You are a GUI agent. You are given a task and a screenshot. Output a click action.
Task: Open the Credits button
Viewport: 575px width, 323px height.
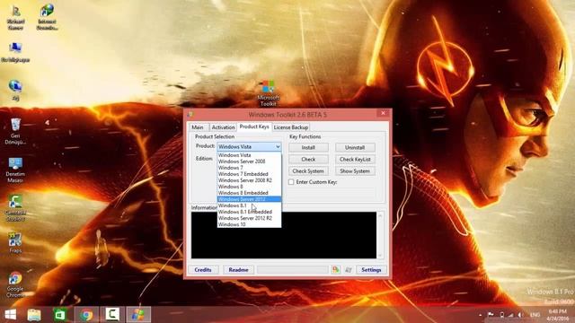[203, 270]
